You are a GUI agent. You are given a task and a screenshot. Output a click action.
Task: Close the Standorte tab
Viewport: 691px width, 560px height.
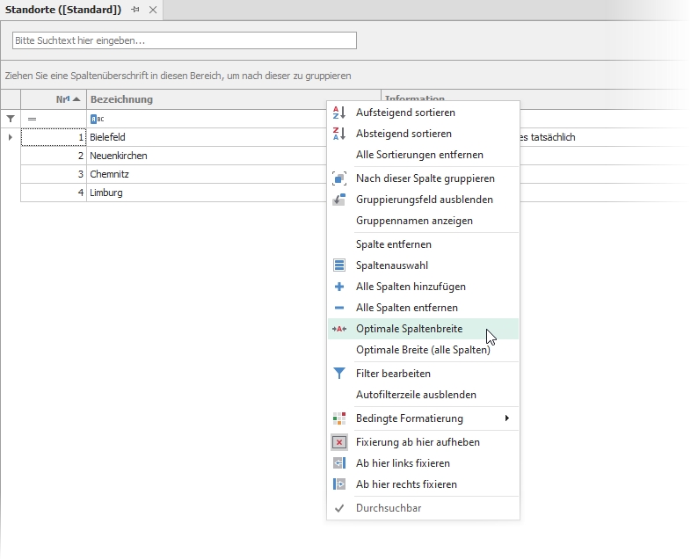pyautogui.click(x=153, y=10)
